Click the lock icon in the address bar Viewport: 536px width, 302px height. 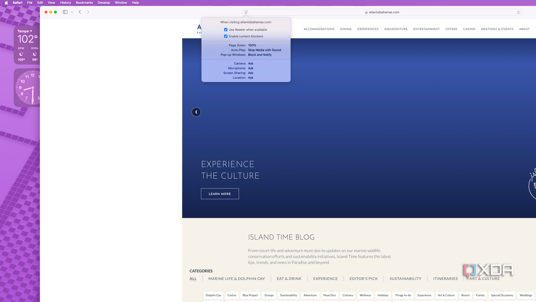[x=366, y=12]
